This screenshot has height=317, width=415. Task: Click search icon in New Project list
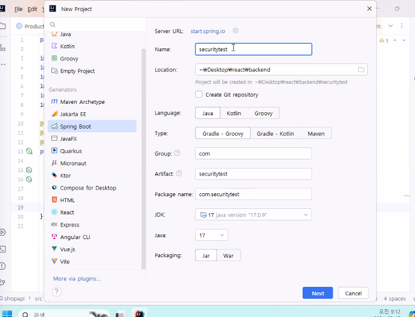click(53, 25)
